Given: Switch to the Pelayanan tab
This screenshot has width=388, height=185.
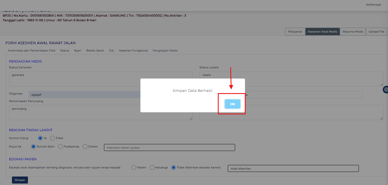Looking at the screenshot, I should pyautogui.click(x=295, y=32).
